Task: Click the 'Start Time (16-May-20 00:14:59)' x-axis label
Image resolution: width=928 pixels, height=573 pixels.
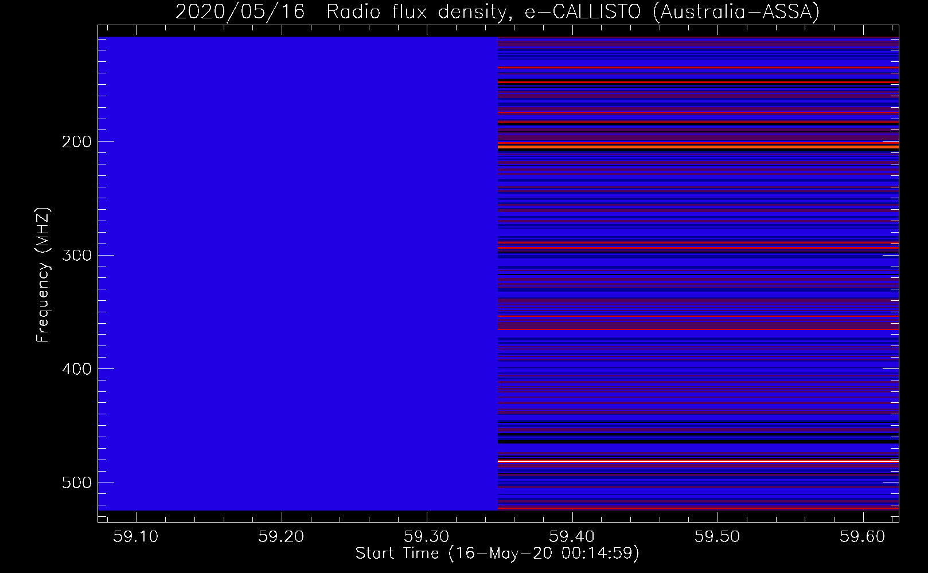Action: [497, 554]
